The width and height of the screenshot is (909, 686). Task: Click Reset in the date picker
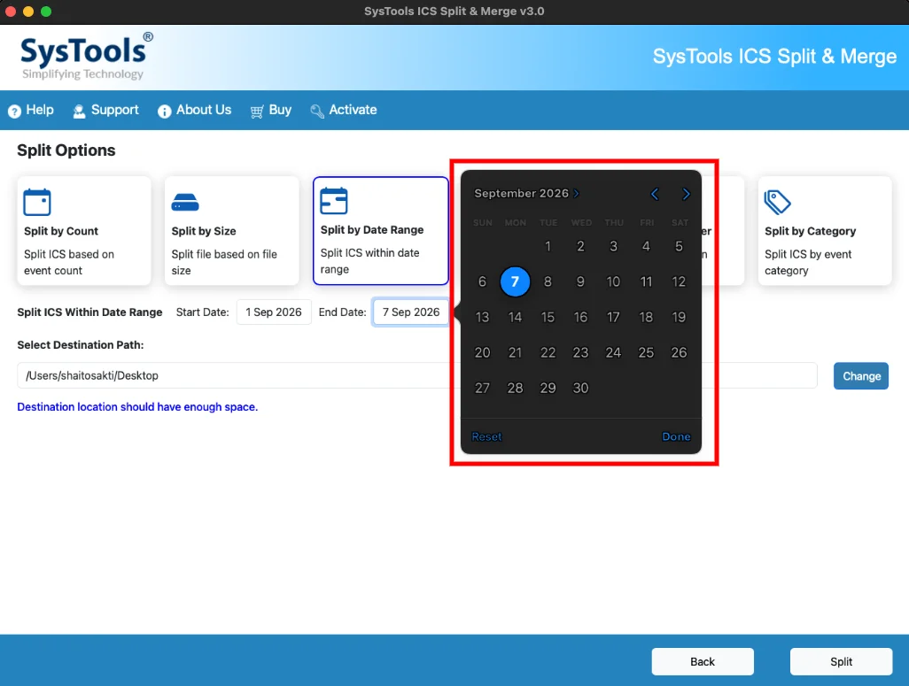[x=487, y=436]
